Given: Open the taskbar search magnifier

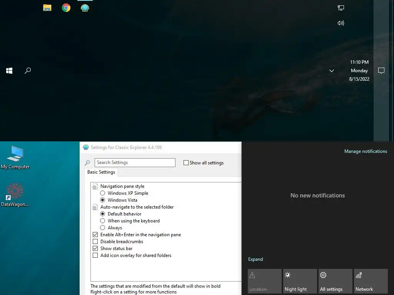Looking at the screenshot, I should (x=28, y=71).
